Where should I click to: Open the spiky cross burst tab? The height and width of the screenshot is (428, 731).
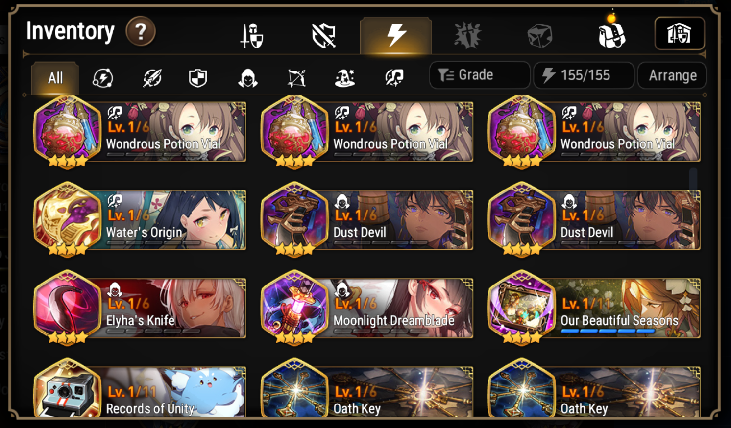467,36
